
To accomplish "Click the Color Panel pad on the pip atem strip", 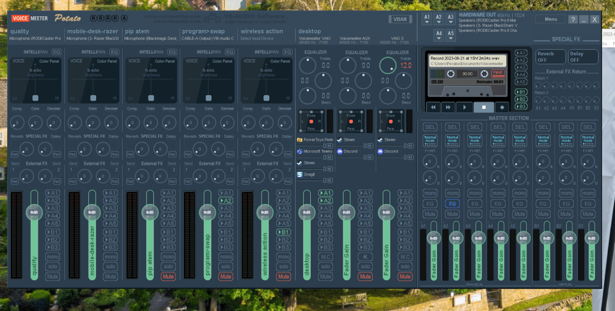I will [x=151, y=81].
